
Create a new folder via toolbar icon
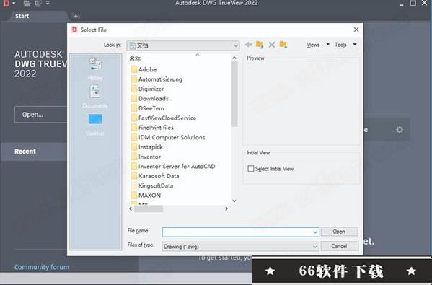pos(283,45)
